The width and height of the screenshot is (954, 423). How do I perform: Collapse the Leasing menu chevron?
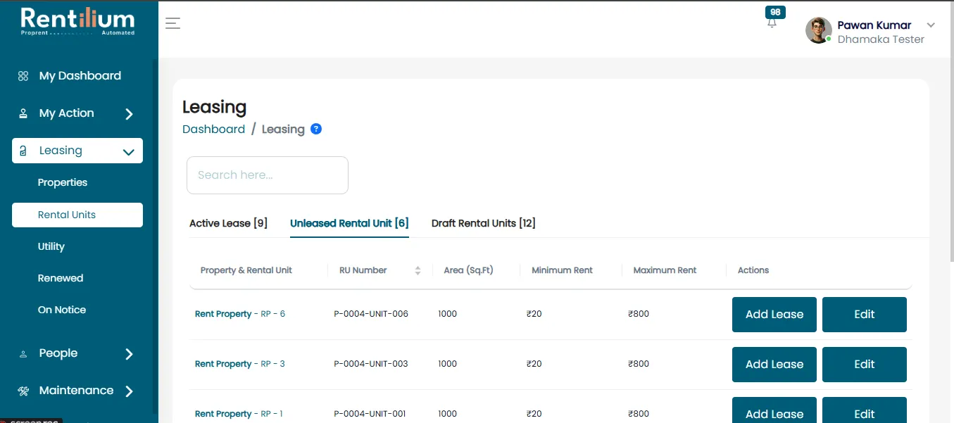point(129,151)
